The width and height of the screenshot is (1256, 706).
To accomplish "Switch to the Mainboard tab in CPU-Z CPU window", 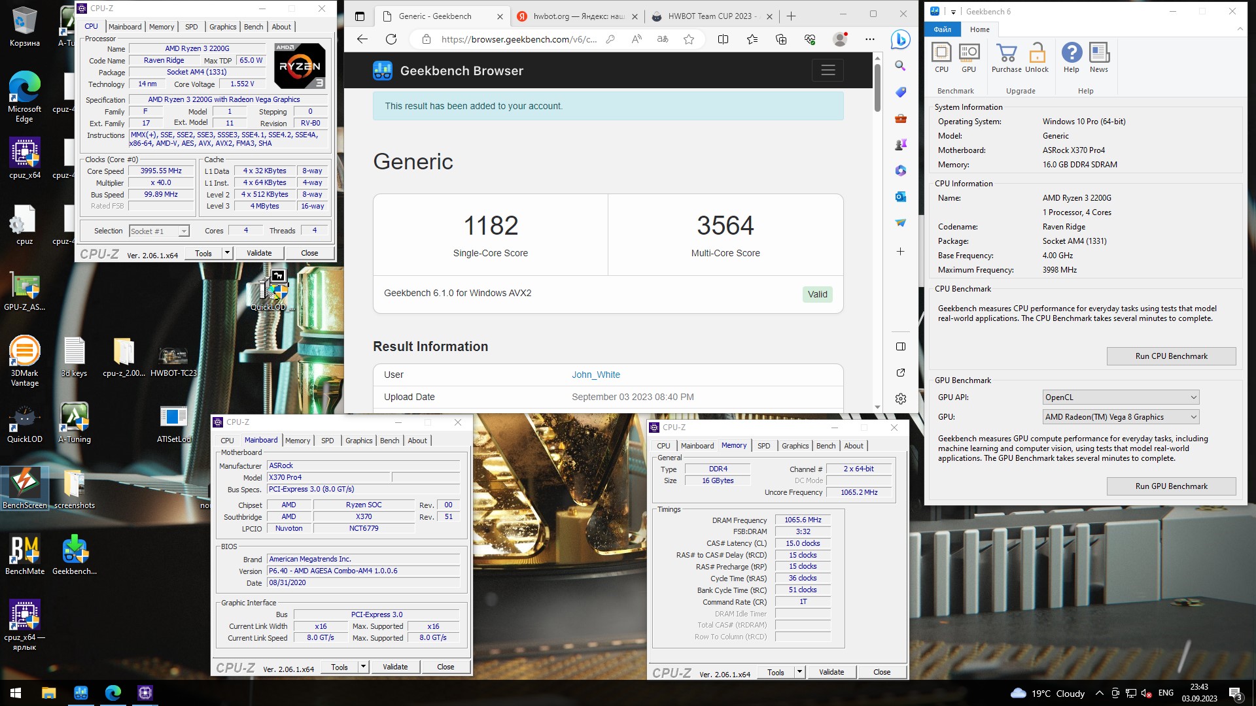I will [125, 27].
